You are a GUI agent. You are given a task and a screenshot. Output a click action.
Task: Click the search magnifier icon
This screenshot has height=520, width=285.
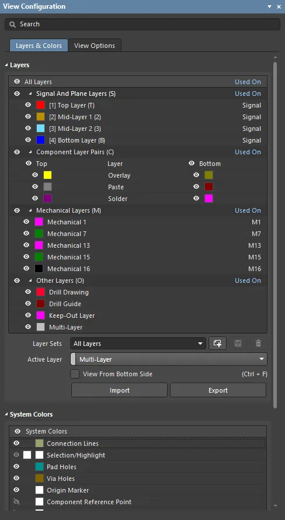(13, 25)
